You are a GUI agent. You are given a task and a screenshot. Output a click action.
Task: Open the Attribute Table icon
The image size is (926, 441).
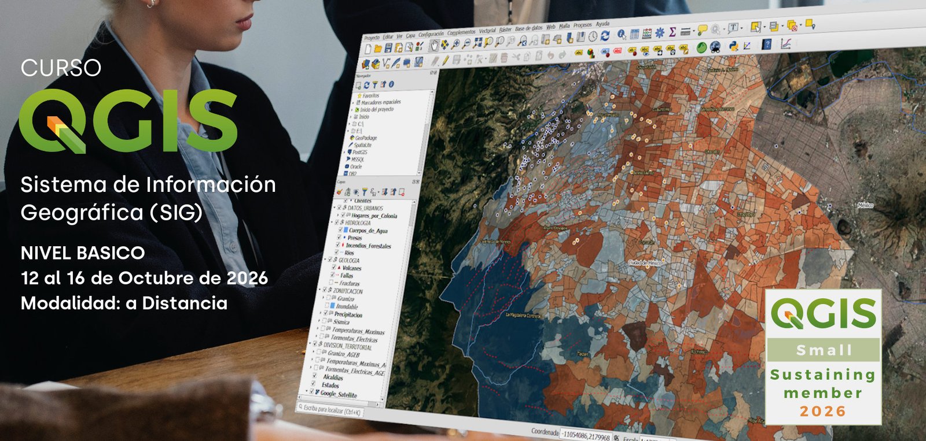pyautogui.click(x=634, y=34)
